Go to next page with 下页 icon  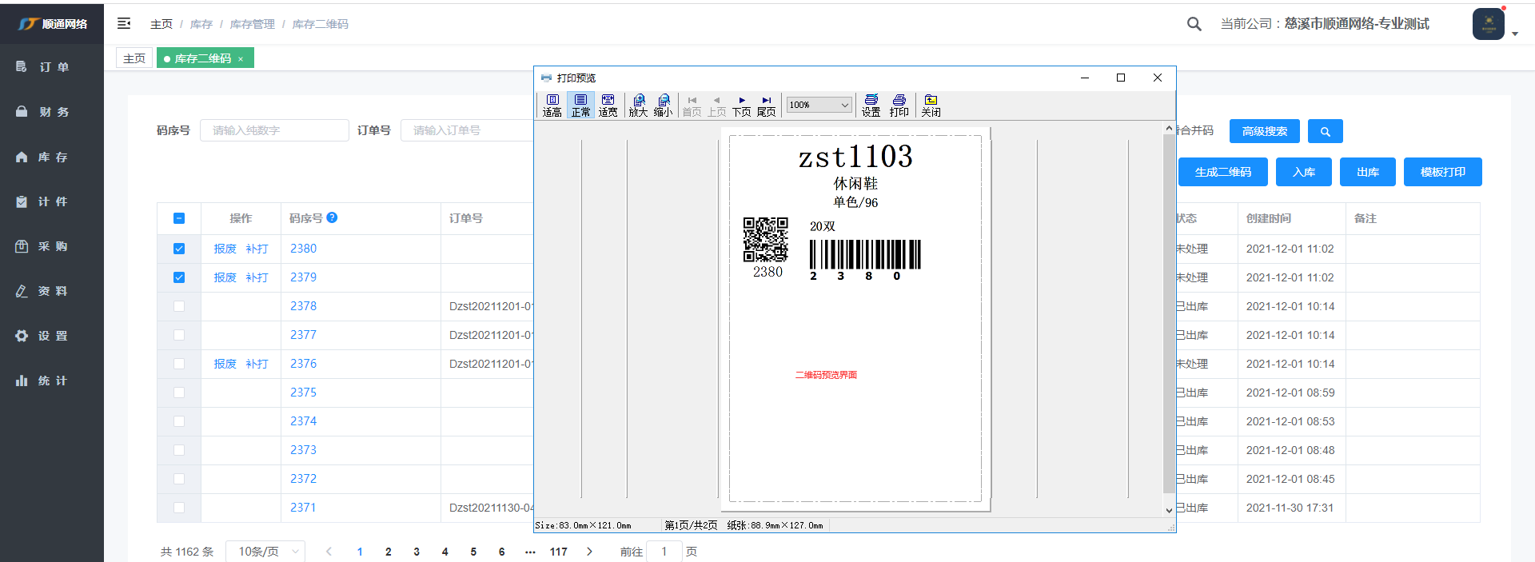point(741,105)
